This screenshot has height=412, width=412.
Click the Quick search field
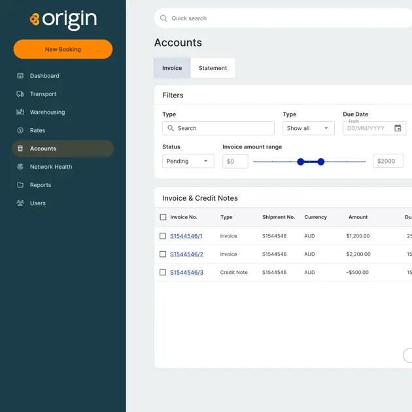pos(283,18)
